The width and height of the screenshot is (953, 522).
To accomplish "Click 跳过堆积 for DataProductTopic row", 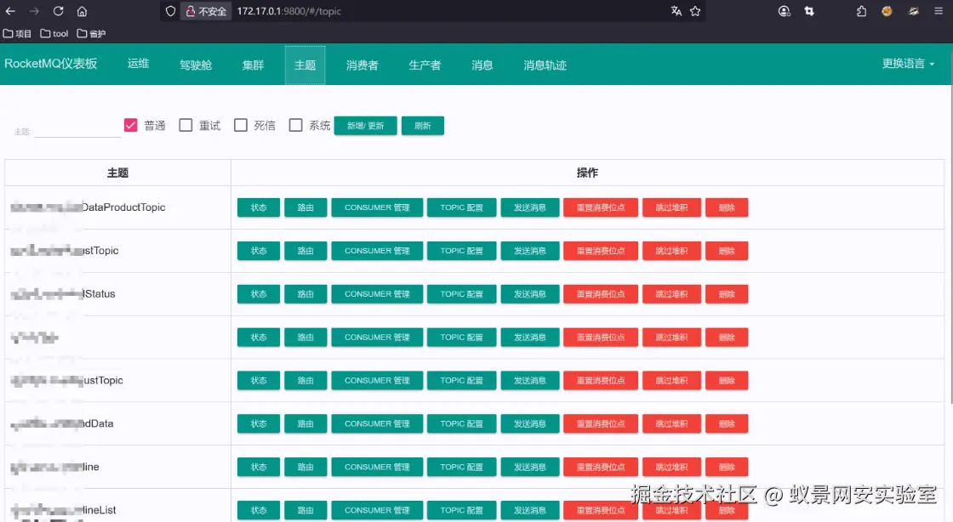I will click(671, 207).
